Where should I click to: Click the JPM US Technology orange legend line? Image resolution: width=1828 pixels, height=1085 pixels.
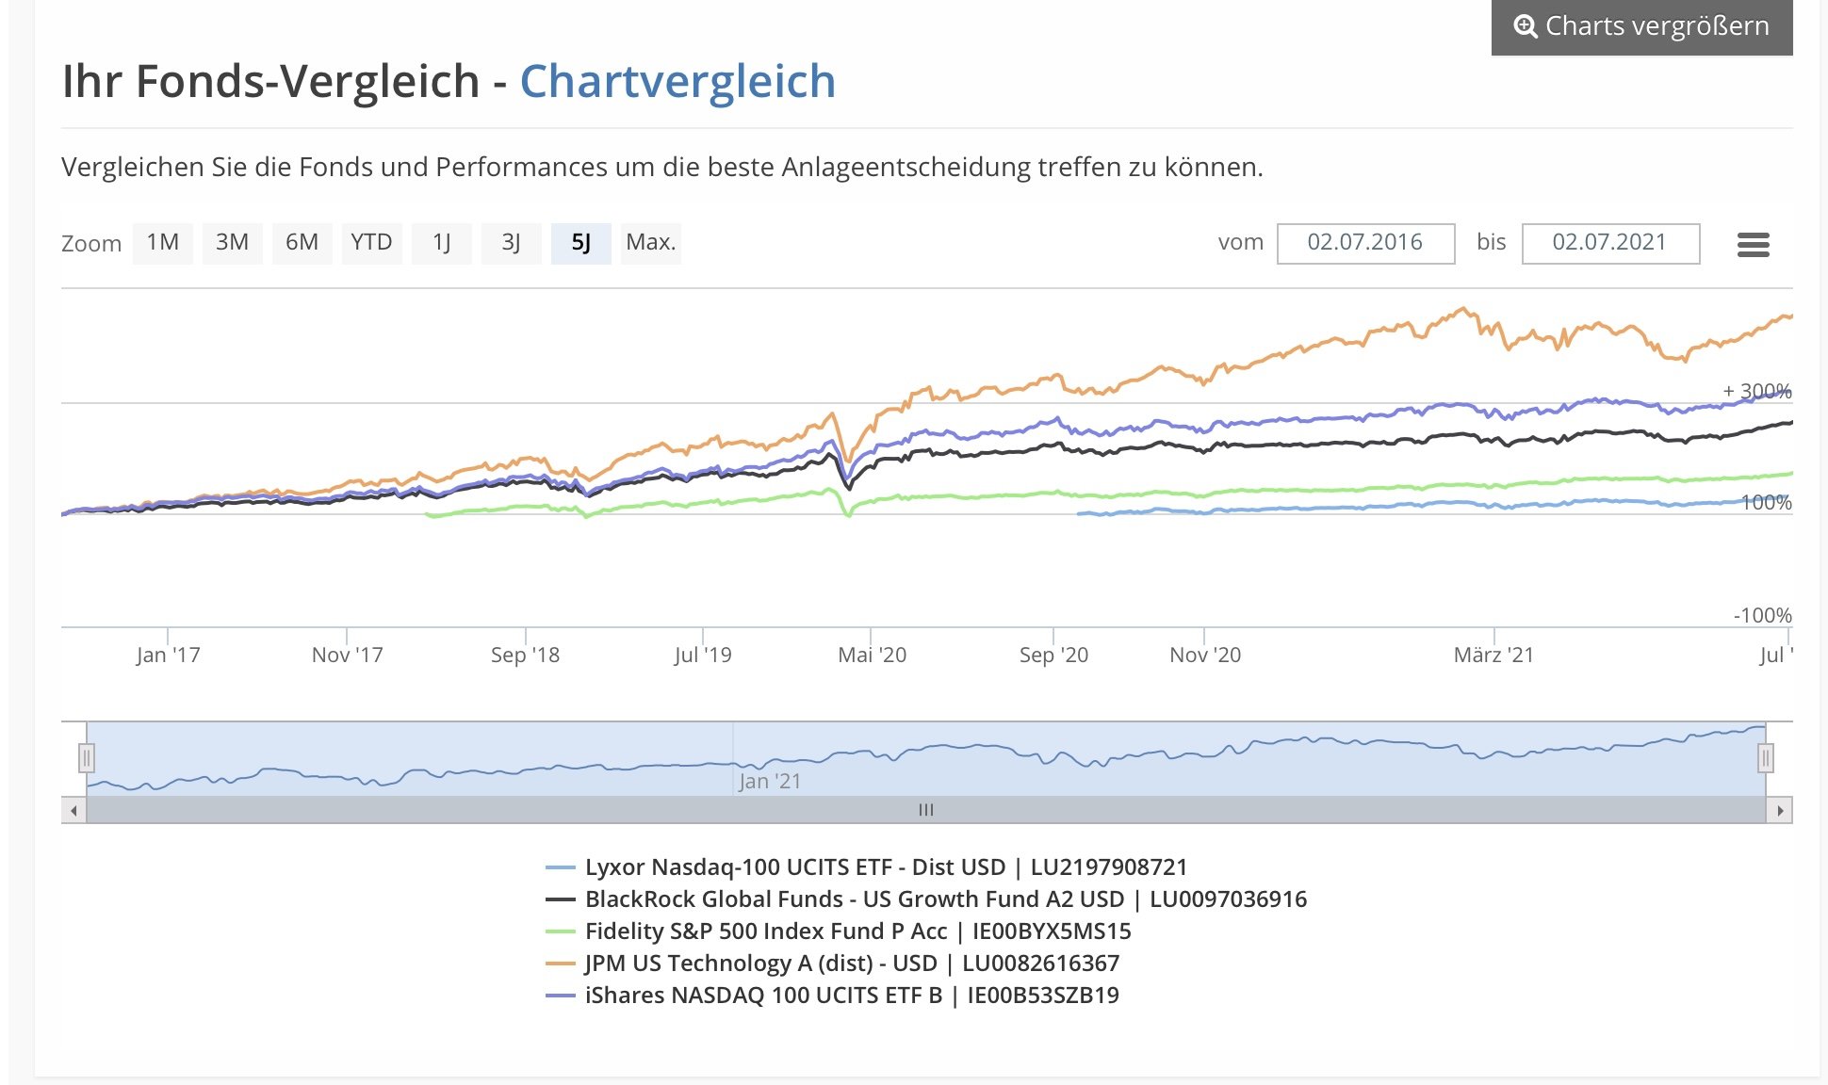coord(561,963)
